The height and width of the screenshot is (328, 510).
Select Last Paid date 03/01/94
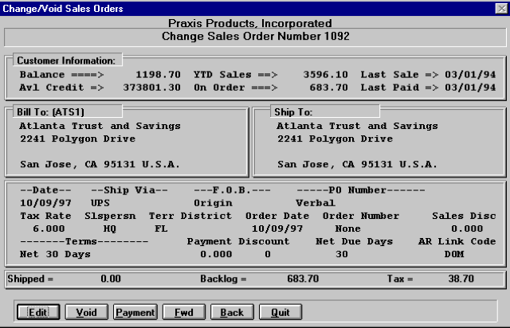point(470,88)
